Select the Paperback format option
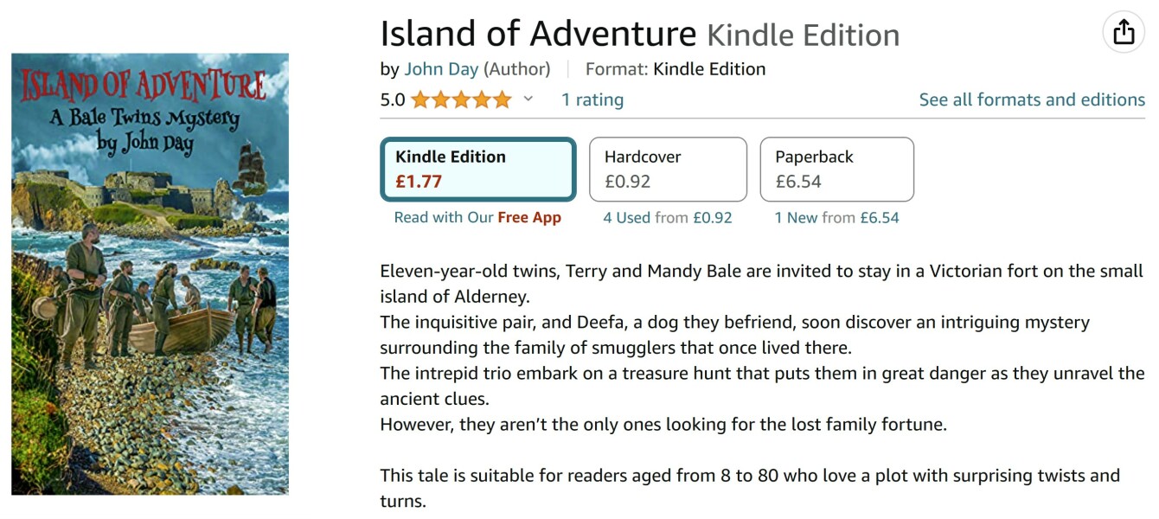Viewport: 1159px width, 519px height. (x=836, y=169)
